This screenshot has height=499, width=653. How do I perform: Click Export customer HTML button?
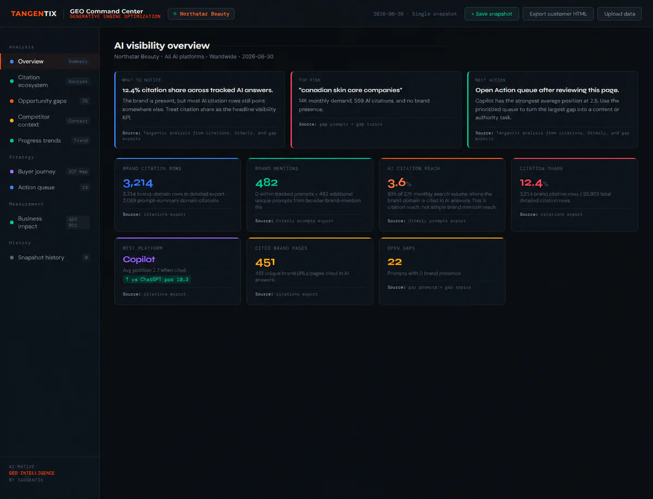point(558,14)
